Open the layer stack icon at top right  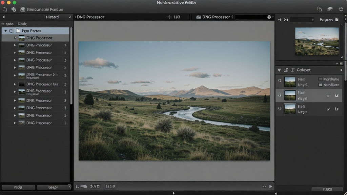(330, 9)
